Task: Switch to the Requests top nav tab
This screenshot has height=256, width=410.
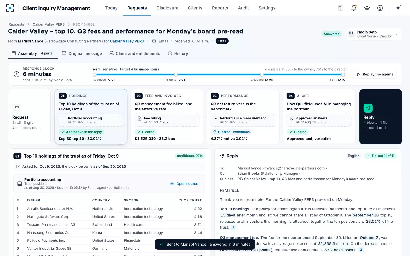Action: pos(137,8)
